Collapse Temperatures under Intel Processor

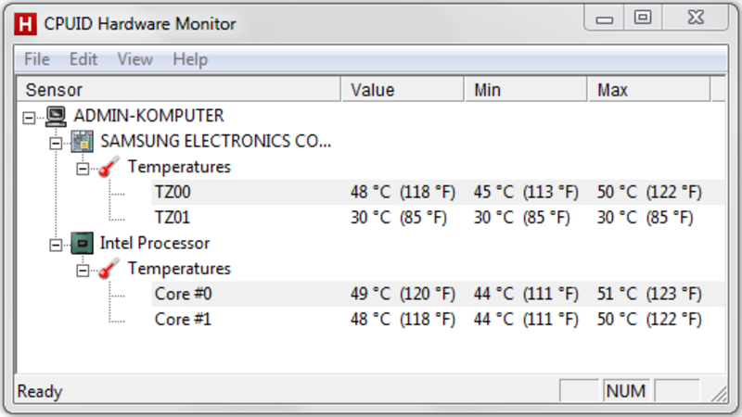point(83,270)
